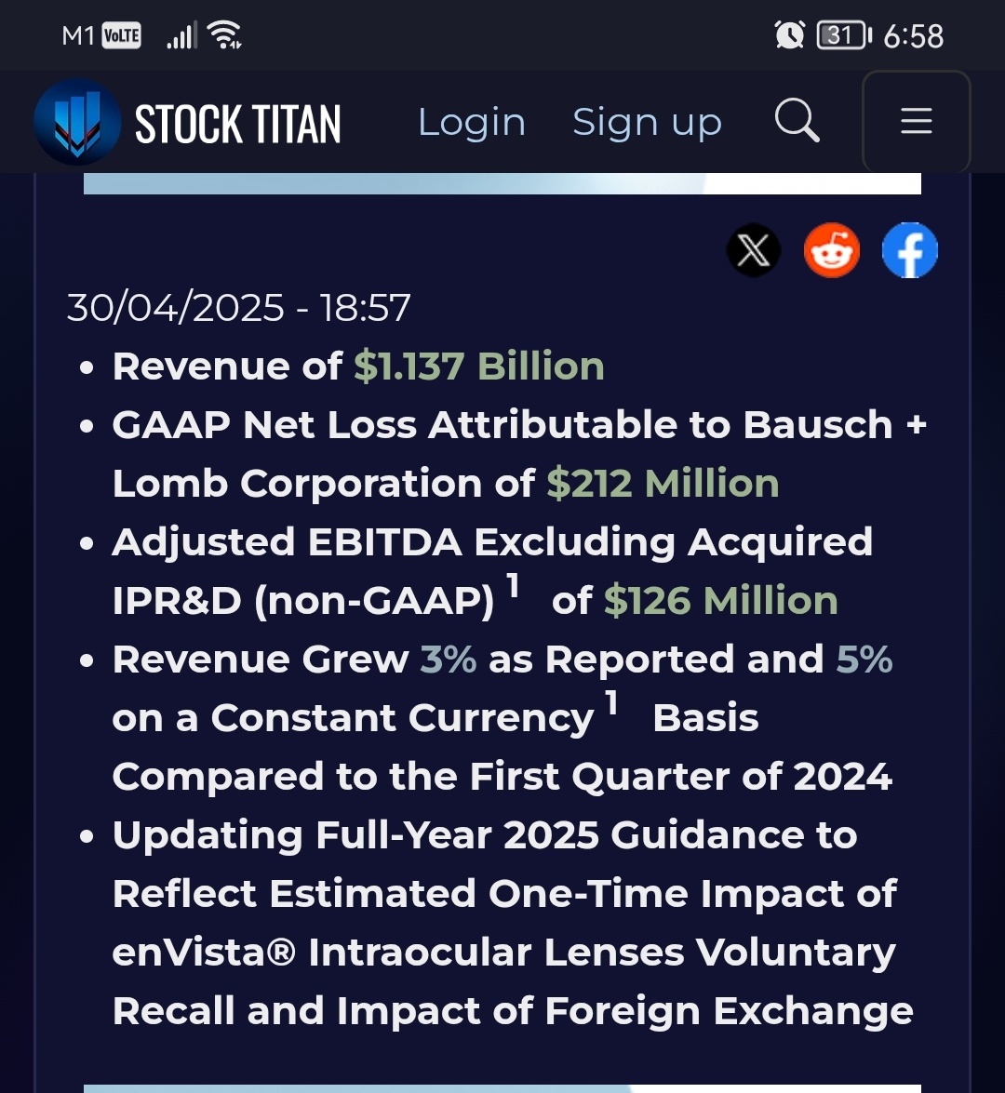Viewport: 1005px width, 1093px height.
Task: Click the $1.137 Billion revenue figure
Action: point(479,366)
